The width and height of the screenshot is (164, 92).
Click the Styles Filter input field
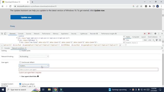134,40
